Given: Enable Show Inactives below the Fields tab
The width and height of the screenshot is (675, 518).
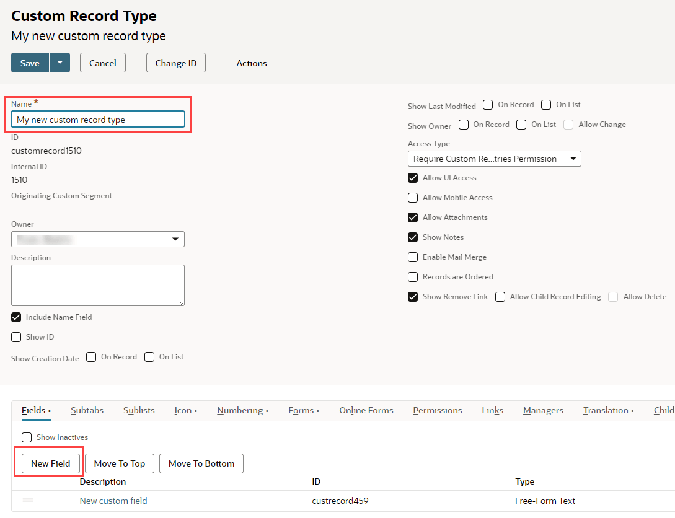Looking at the screenshot, I should [x=27, y=437].
